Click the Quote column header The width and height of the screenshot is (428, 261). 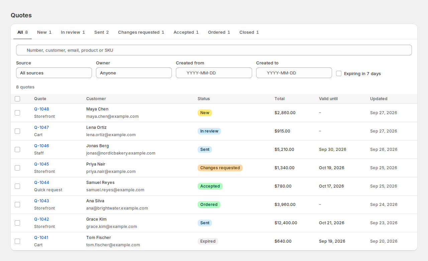(x=40, y=99)
